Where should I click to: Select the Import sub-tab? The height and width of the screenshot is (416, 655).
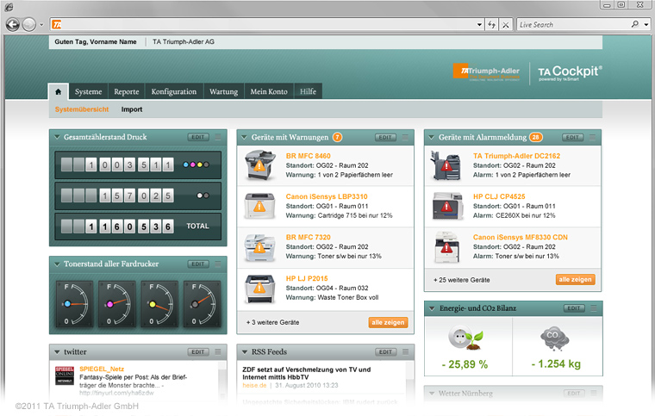[x=132, y=109]
